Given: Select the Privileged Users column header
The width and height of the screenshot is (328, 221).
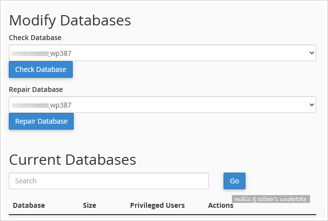Looking at the screenshot, I should tap(157, 205).
